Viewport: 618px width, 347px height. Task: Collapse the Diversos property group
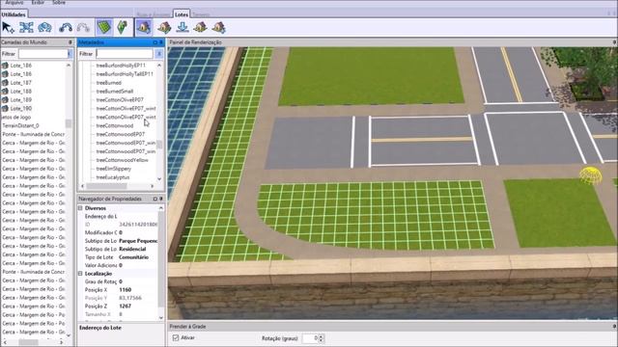[80, 208]
